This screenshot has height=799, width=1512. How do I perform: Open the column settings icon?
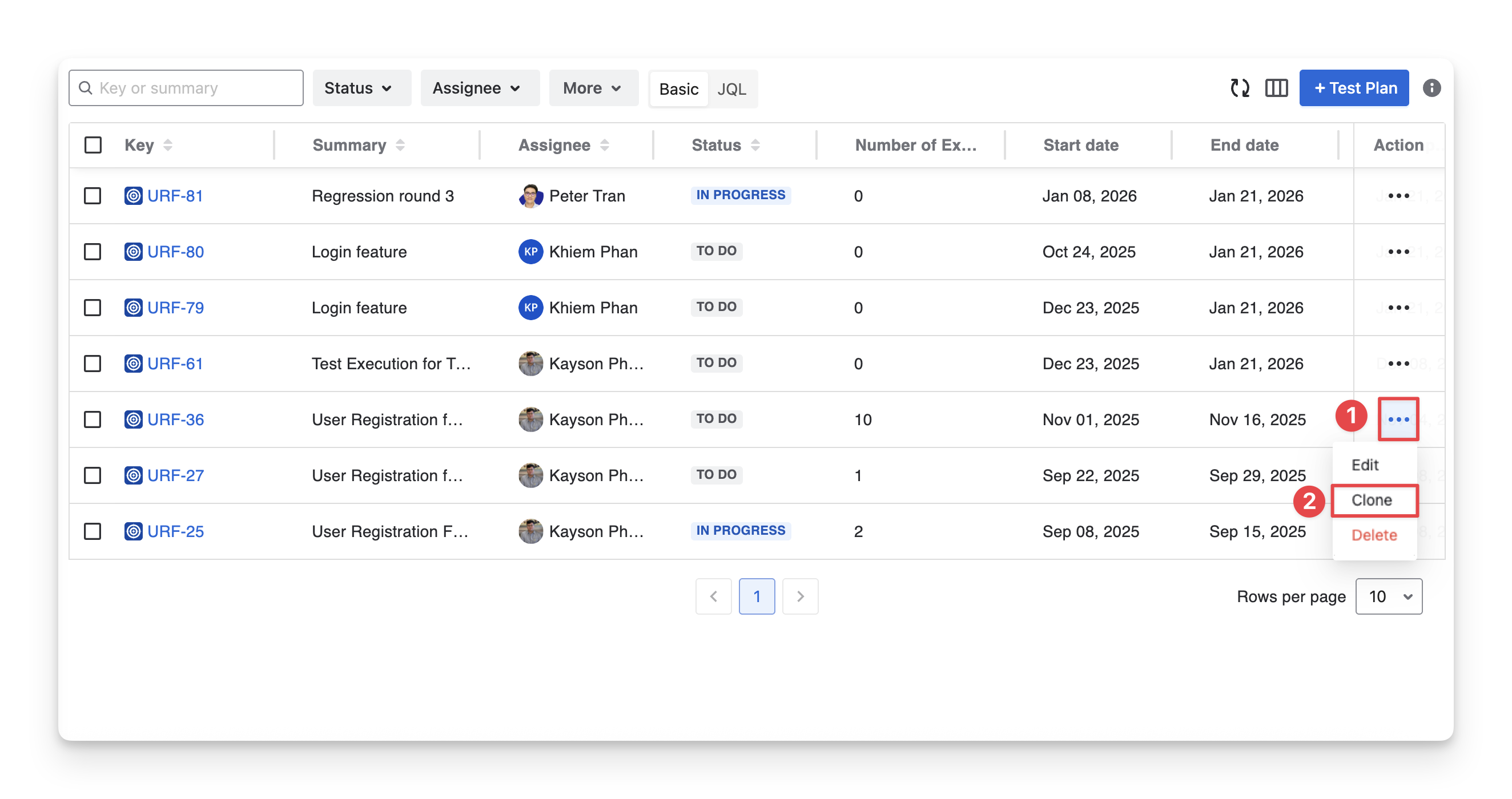(1276, 88)
